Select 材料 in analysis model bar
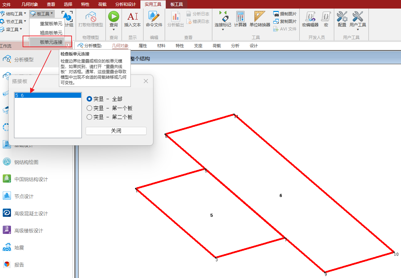 click(x=161, y=46)
